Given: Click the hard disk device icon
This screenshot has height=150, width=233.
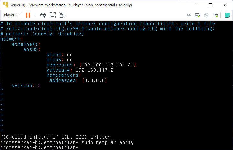Looking at the screenshot, I should 197,15.
